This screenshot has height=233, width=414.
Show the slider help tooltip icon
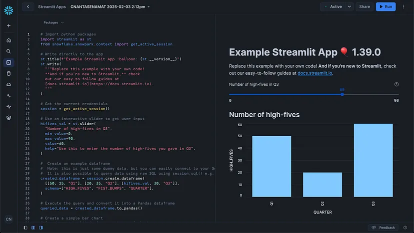tap(396, 84)
